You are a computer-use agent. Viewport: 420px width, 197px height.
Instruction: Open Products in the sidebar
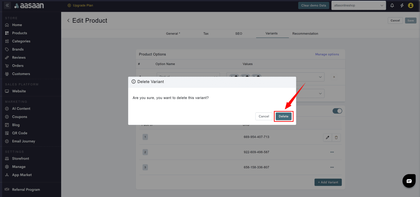(x=19, y=33)
